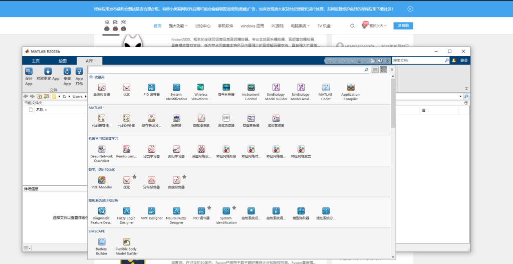Toggle favorite star on 曲线拟合器 in 数学、统计和优化

click(x=184, y=177)
